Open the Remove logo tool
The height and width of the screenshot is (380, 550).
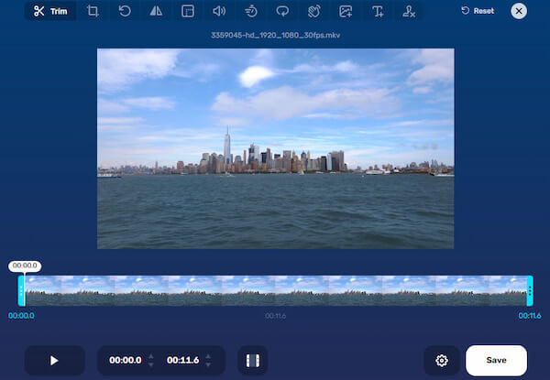point(409,12)
